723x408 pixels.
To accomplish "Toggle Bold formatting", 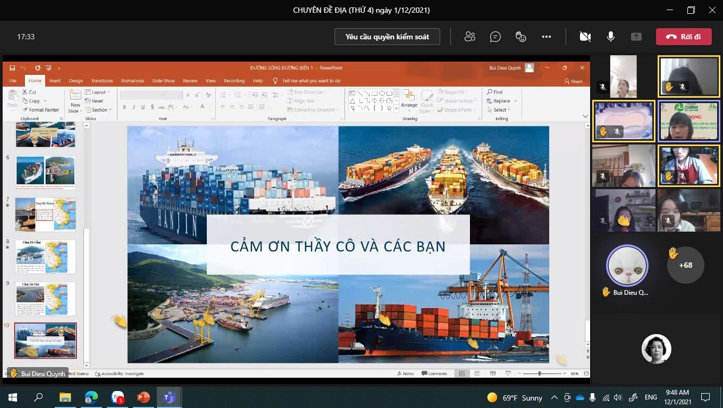I will [123, 106].
